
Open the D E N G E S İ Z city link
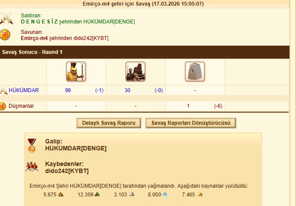point(39,22)
